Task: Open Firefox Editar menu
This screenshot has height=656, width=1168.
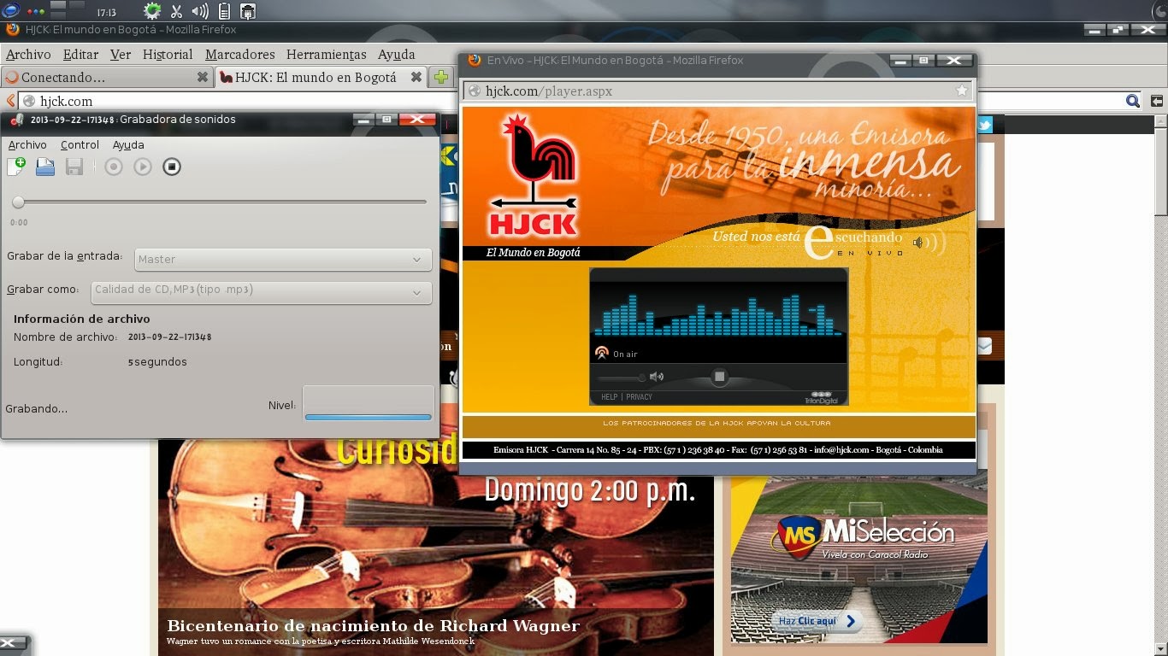Action: [80, 54]
